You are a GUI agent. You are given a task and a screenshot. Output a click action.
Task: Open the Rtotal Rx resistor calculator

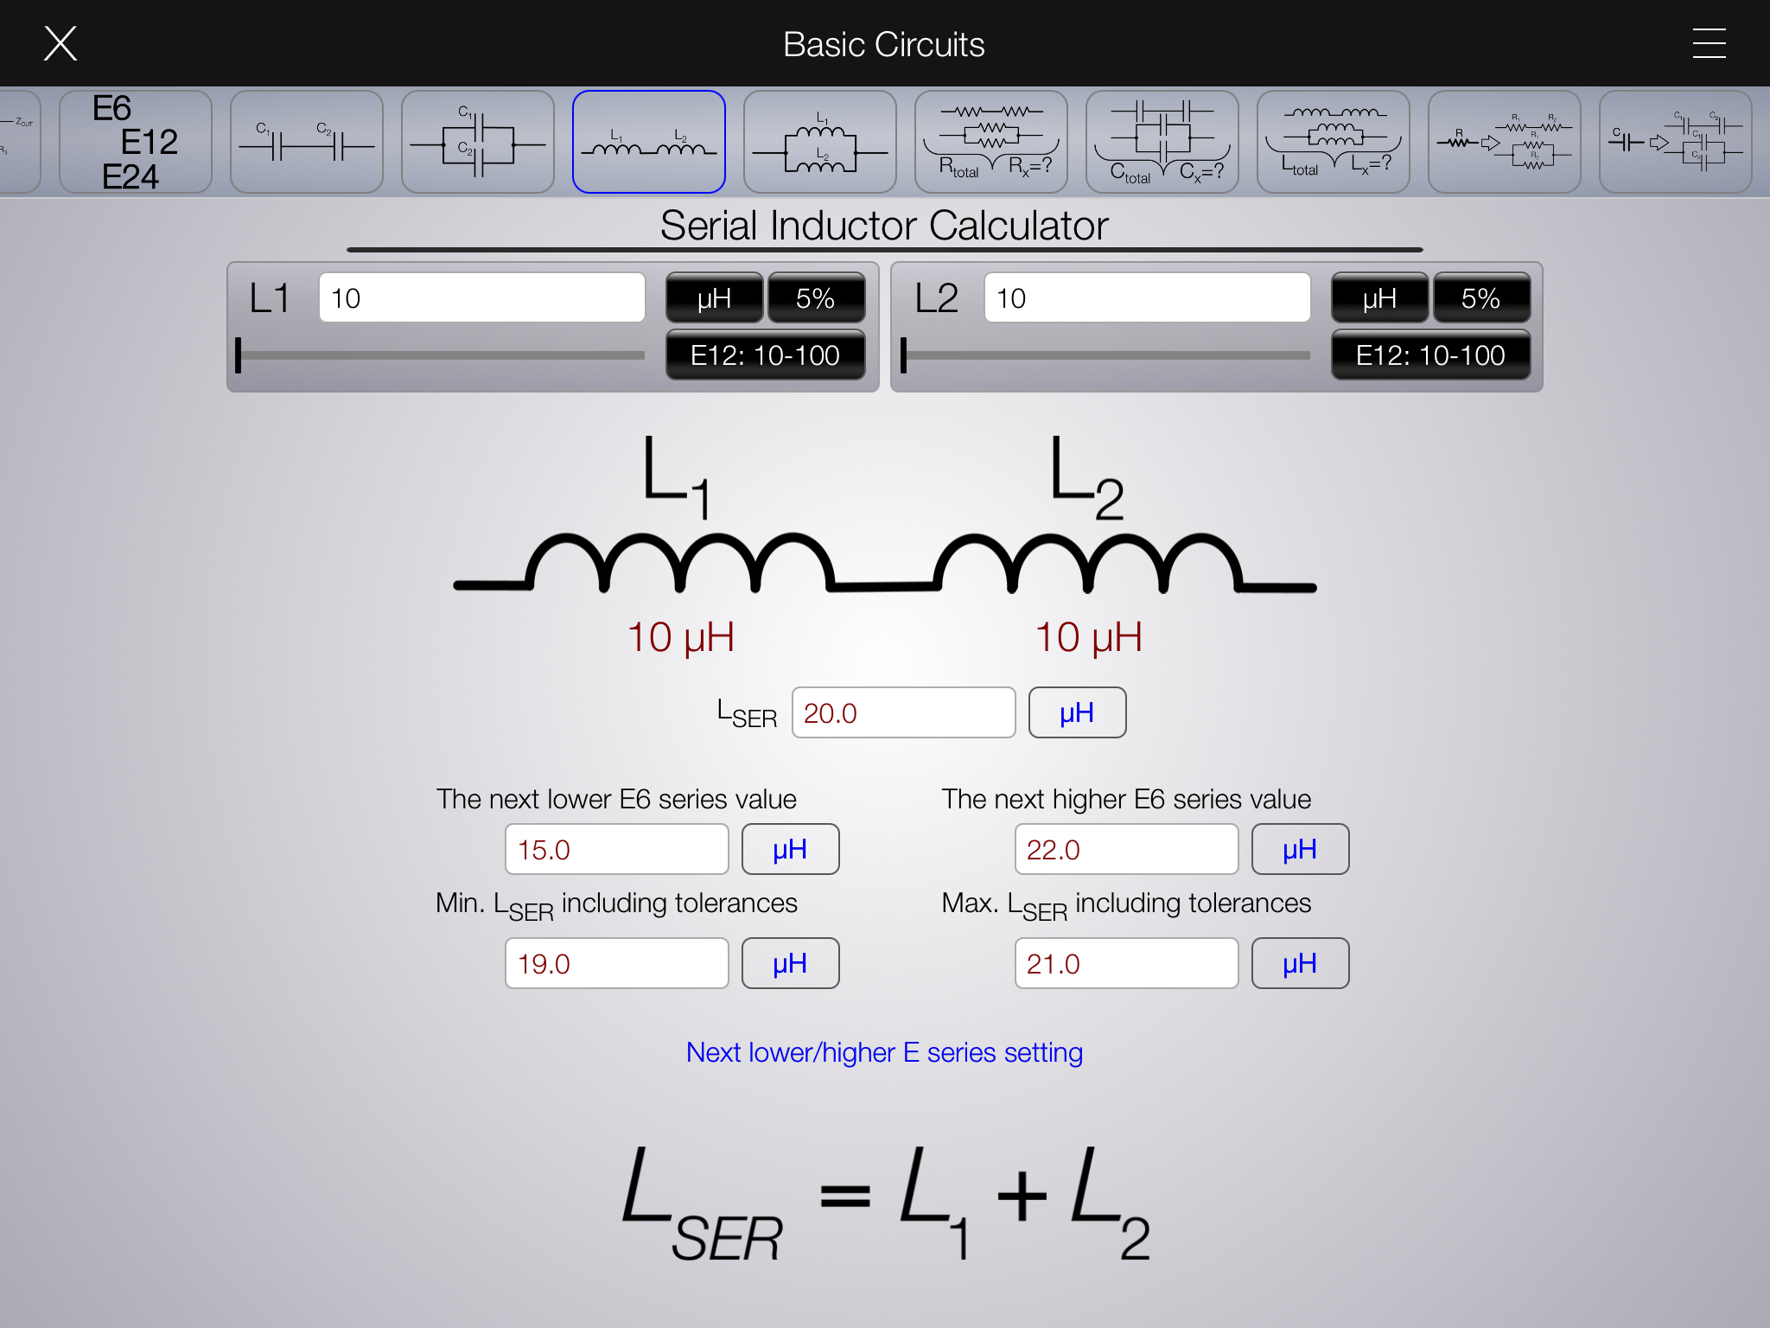(990, 142)
